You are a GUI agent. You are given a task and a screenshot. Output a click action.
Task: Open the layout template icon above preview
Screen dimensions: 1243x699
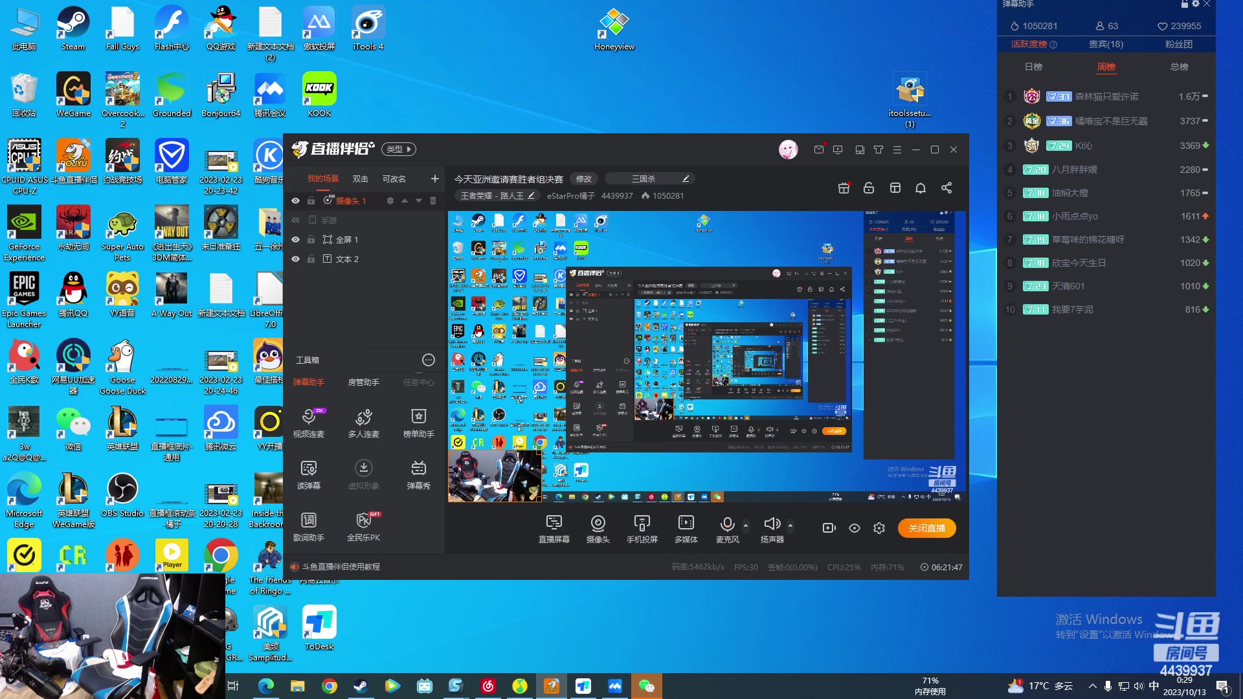pos(895,188)
